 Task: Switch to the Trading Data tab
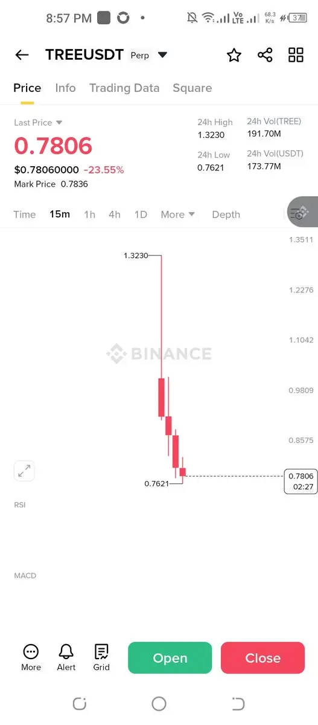pos(124,88)
